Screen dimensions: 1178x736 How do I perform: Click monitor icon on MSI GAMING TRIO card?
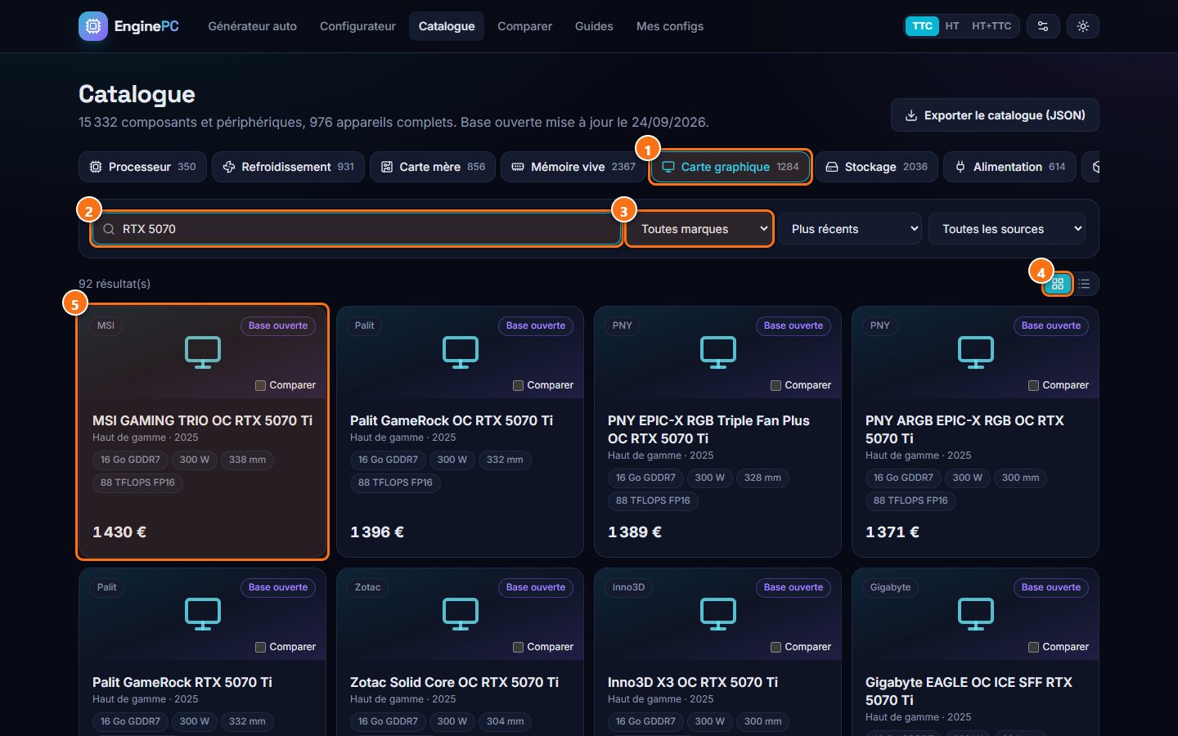point(203,352)
